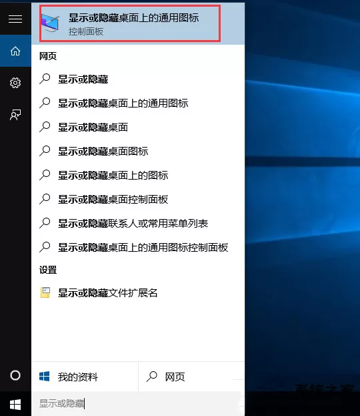Select web suggestion 显示或隐藏桌面控制面板
This screenshot has width=360, height=416.
click(x=138, y=199)
